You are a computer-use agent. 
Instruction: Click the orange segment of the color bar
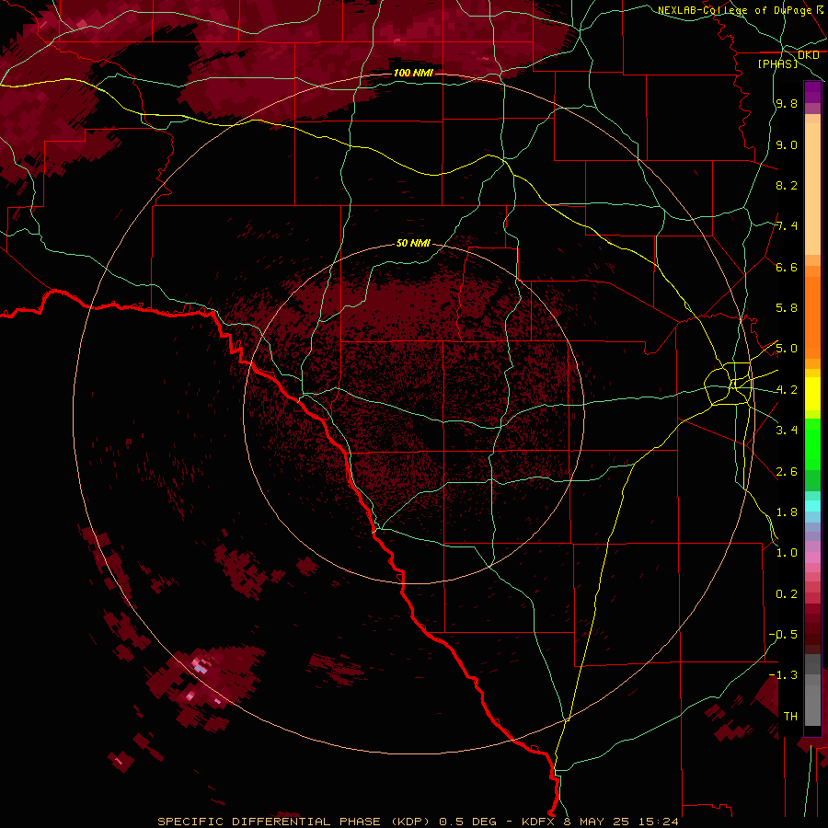[x=812, y=318]
